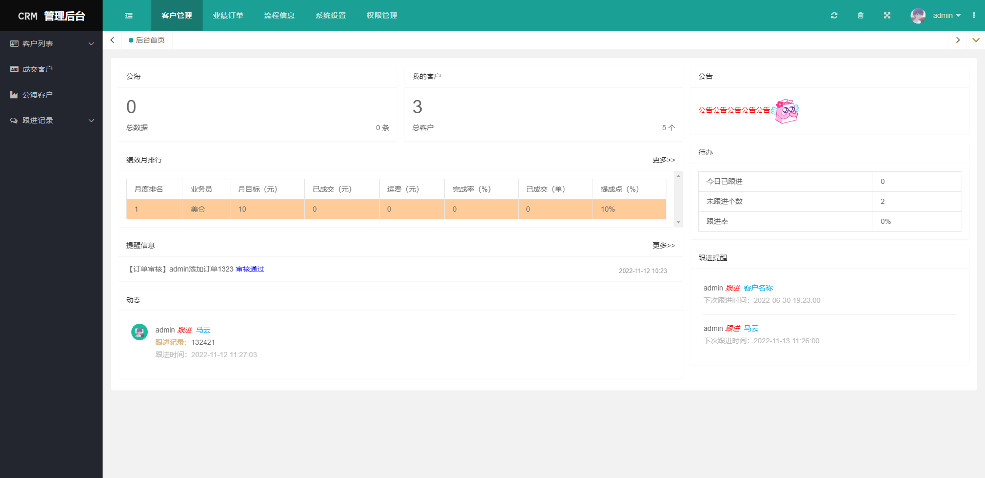The height and width of the screenshot is (478, 985).
Task: Click the refresh icon in top bar
Action: tap(834, 15)
